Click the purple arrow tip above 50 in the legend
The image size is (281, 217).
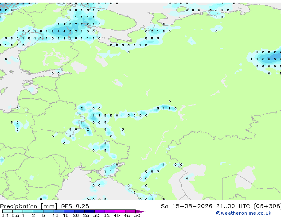[140, 212]
